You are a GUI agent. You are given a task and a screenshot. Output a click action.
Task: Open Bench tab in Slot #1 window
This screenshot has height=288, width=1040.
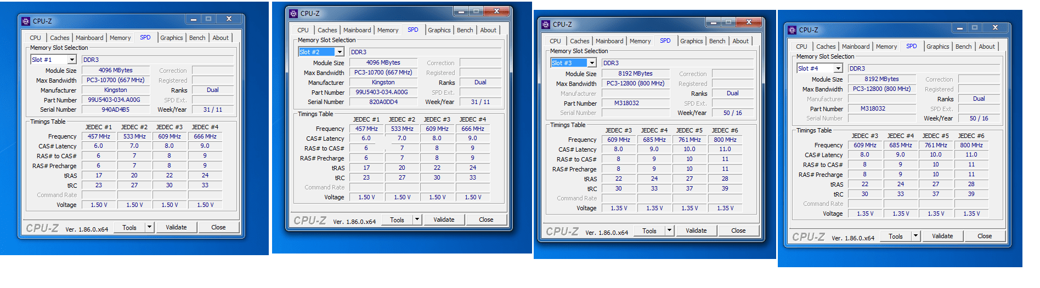197,38
